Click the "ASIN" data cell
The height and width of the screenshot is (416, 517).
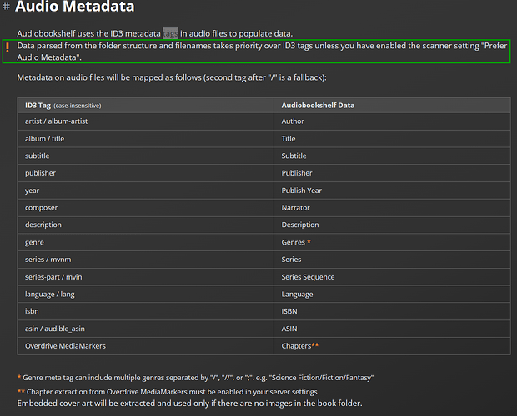tap(392, 329)
